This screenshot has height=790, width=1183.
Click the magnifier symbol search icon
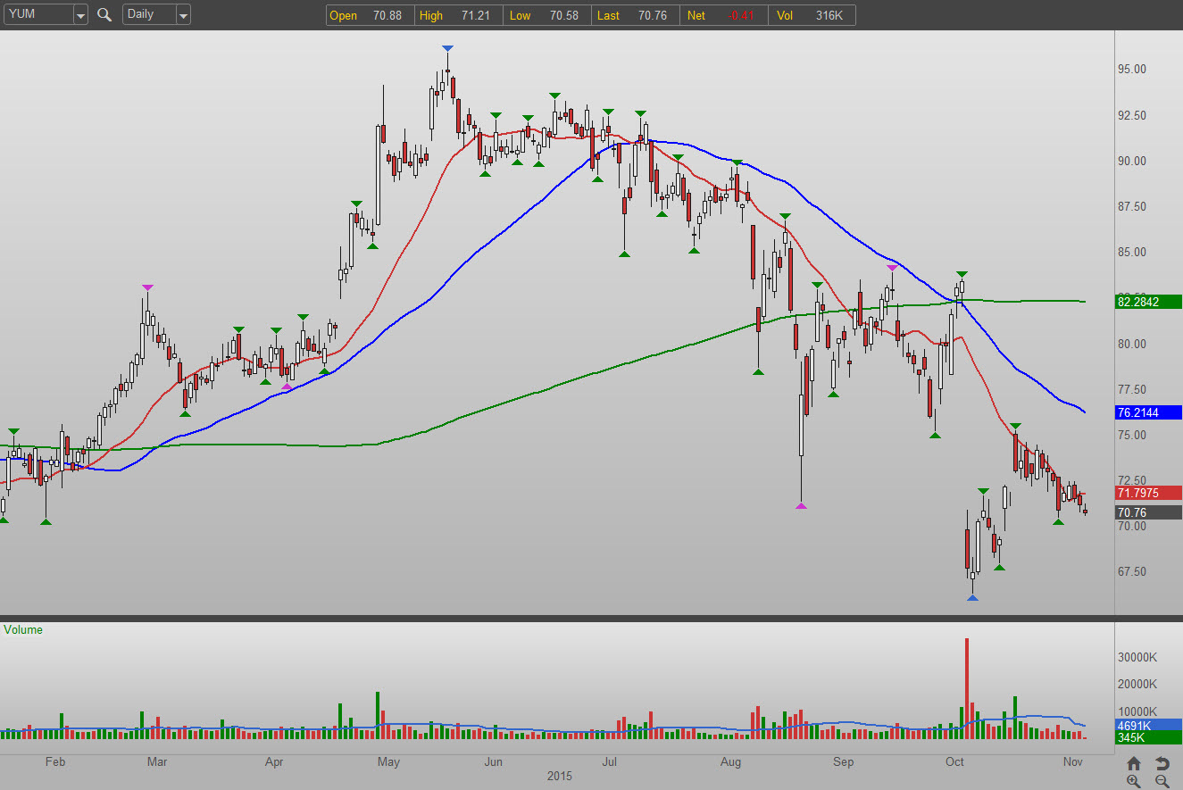coord(104,14)
